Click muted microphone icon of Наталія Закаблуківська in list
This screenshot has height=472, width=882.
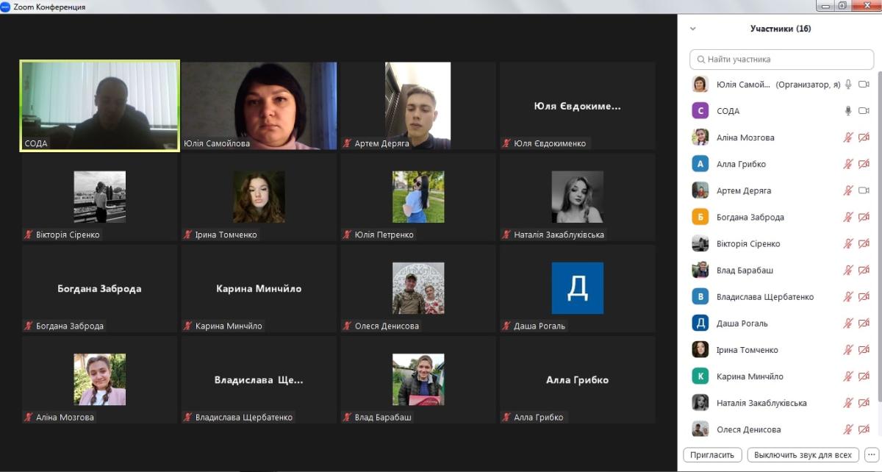848,403
